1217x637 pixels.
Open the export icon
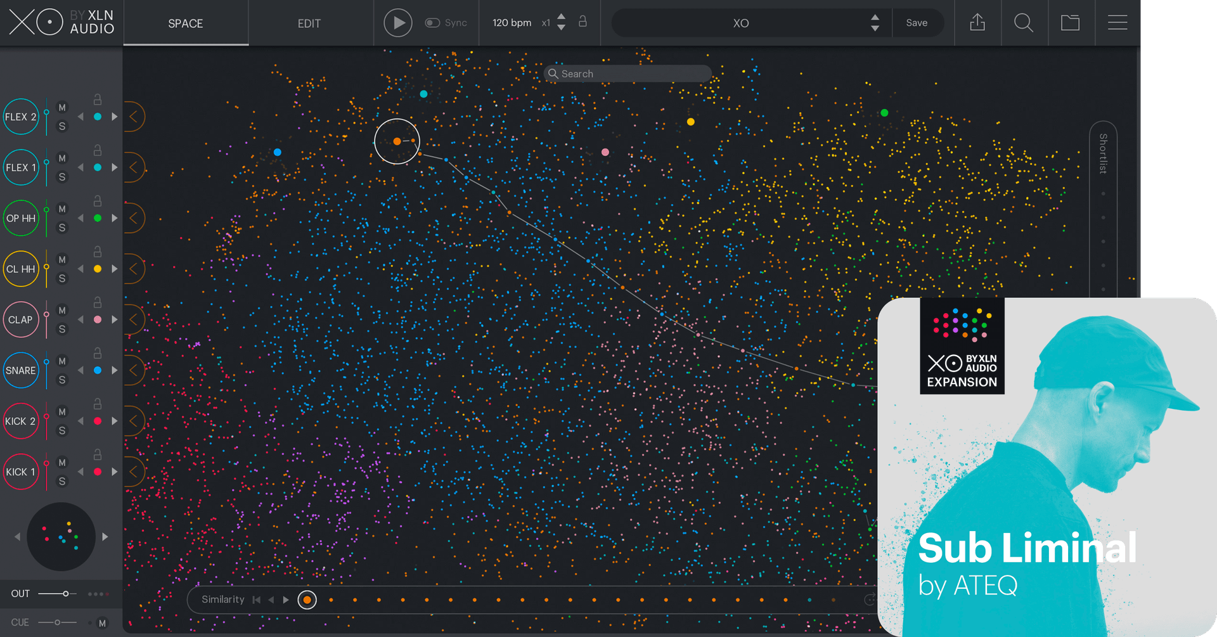977,23
